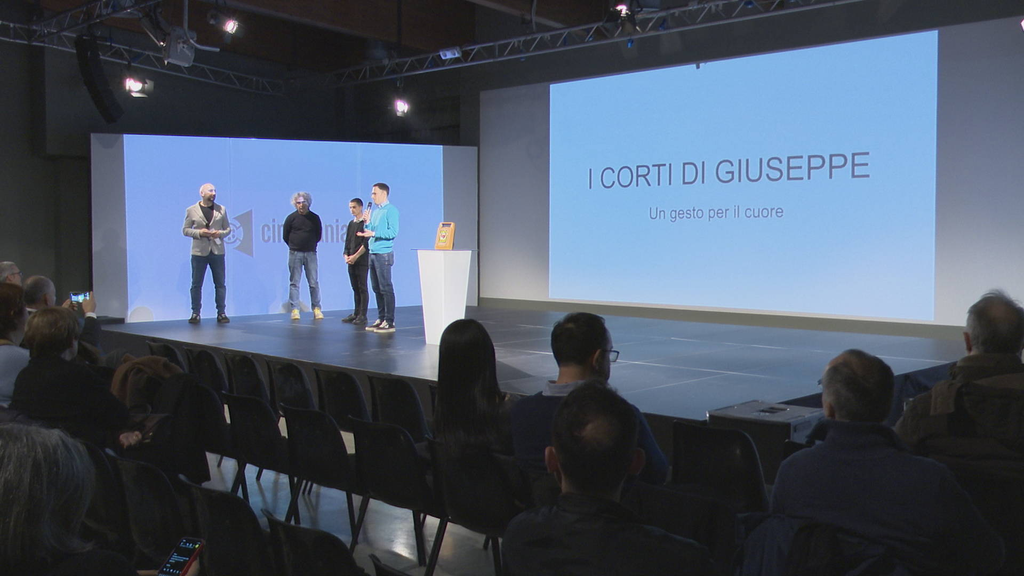Click the "I CORTI DI GIUSEPPE" title text
Viewport: 1024px width, 576px height.
729,171
